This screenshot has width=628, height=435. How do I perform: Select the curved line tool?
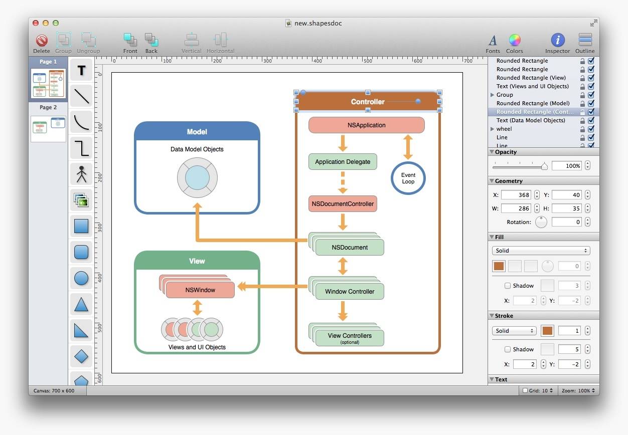click(x=81, y=122)
